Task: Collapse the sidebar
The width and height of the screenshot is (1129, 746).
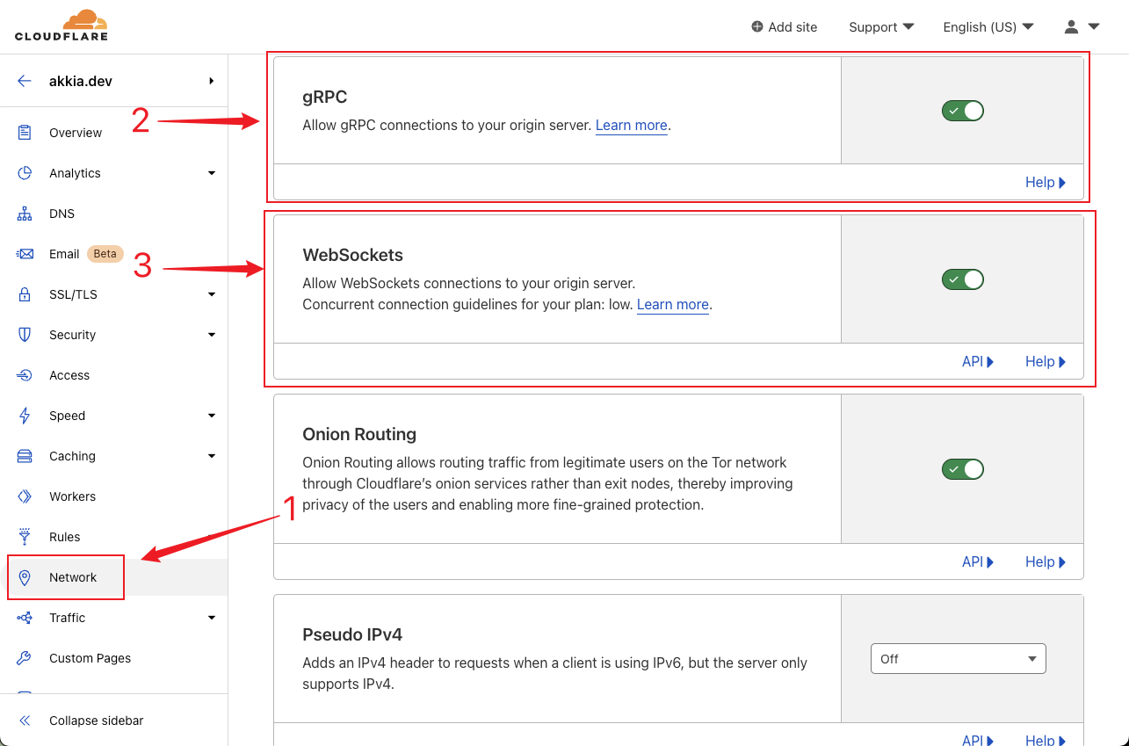Action: coord(96,721)
